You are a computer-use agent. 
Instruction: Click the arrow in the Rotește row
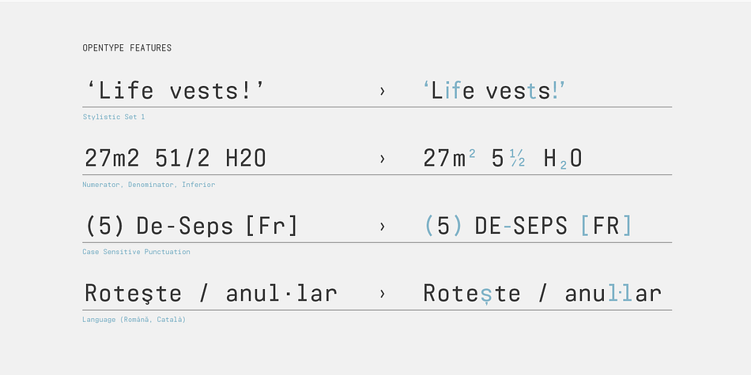tap(382, 294)
